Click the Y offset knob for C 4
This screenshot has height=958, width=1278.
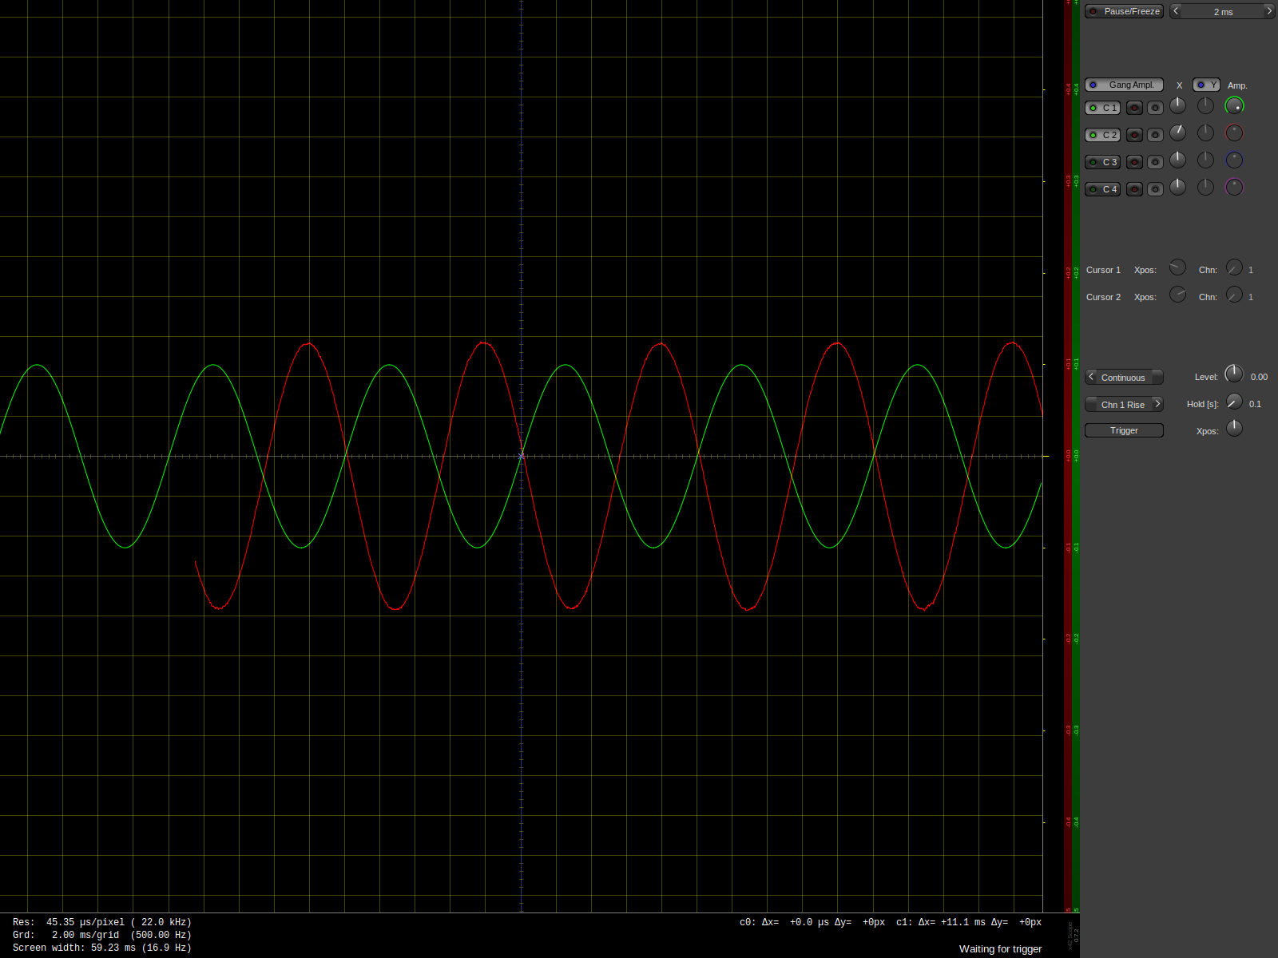(x=1206, y=187)
